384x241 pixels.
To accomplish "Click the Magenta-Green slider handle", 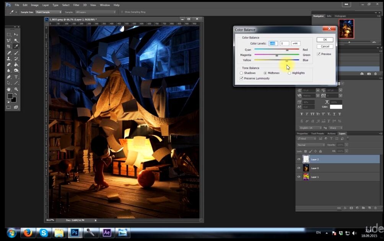I will [277, 55].
